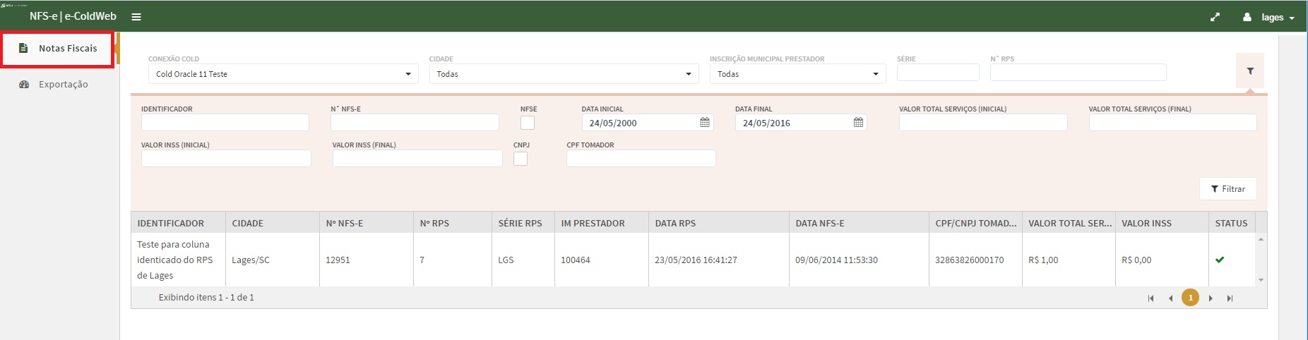
Task: Go to the previous results page
Action: click(x=1170, y=298)
